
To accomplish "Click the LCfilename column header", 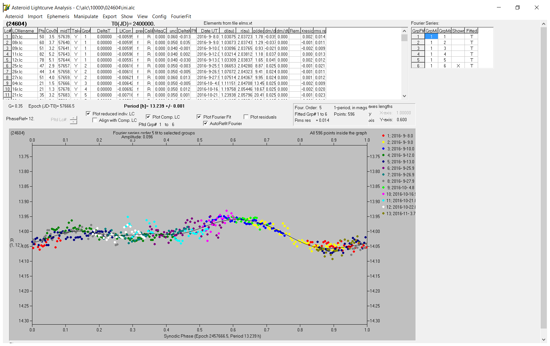I will tap(25, 31).
